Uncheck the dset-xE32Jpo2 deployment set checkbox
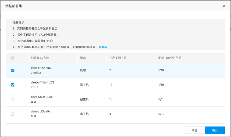This screenshot has width=231, height=137. (13, 70)
